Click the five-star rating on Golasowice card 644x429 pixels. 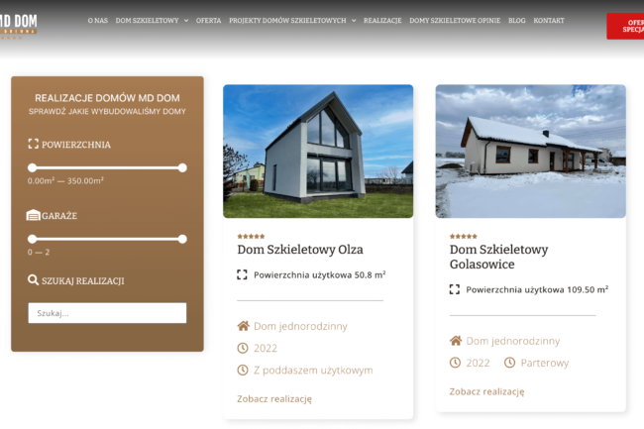pos(463,237)
